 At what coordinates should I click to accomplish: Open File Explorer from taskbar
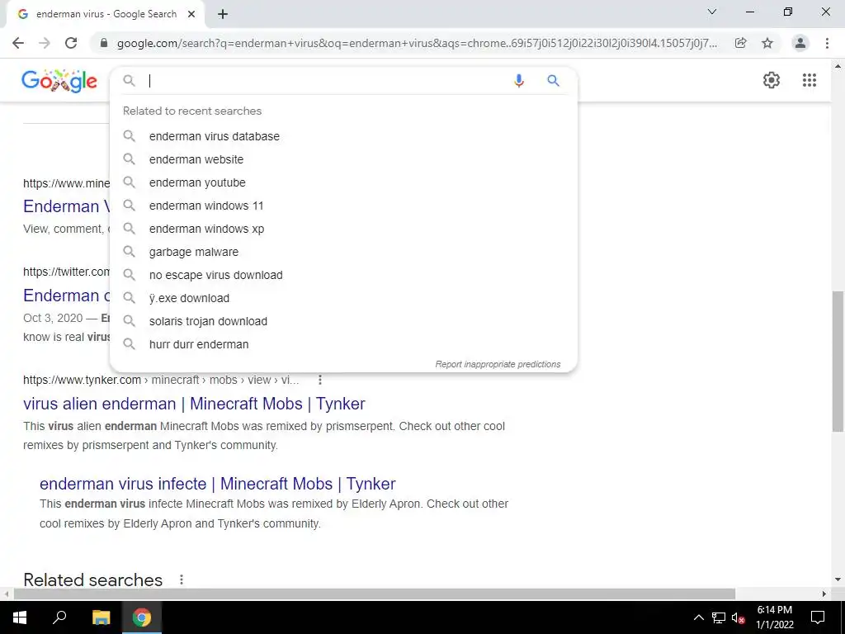(101, 617)
